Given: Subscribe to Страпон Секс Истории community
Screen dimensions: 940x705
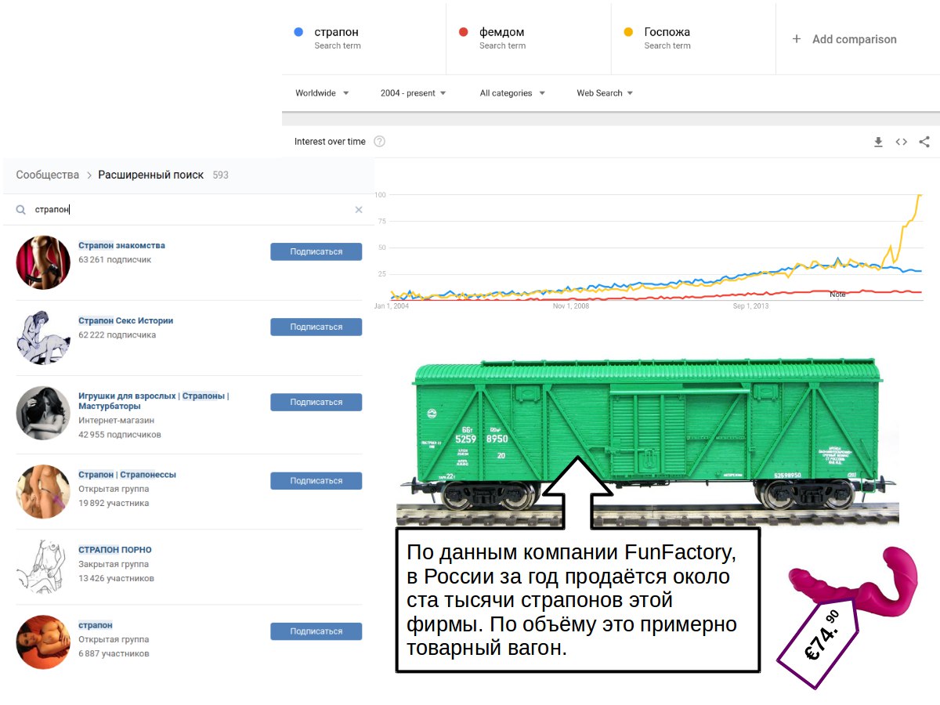Looking at the screenshot, I should pos(316,327).
